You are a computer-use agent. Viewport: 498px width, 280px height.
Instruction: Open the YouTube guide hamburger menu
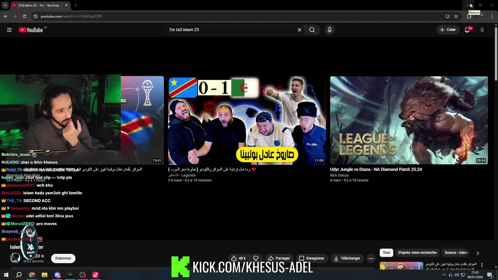(x=9, y=30)
